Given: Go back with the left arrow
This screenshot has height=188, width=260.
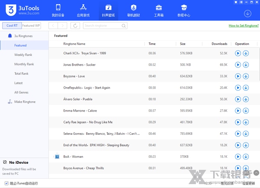Looking at the screenshot, I should (x=53, y=25).
